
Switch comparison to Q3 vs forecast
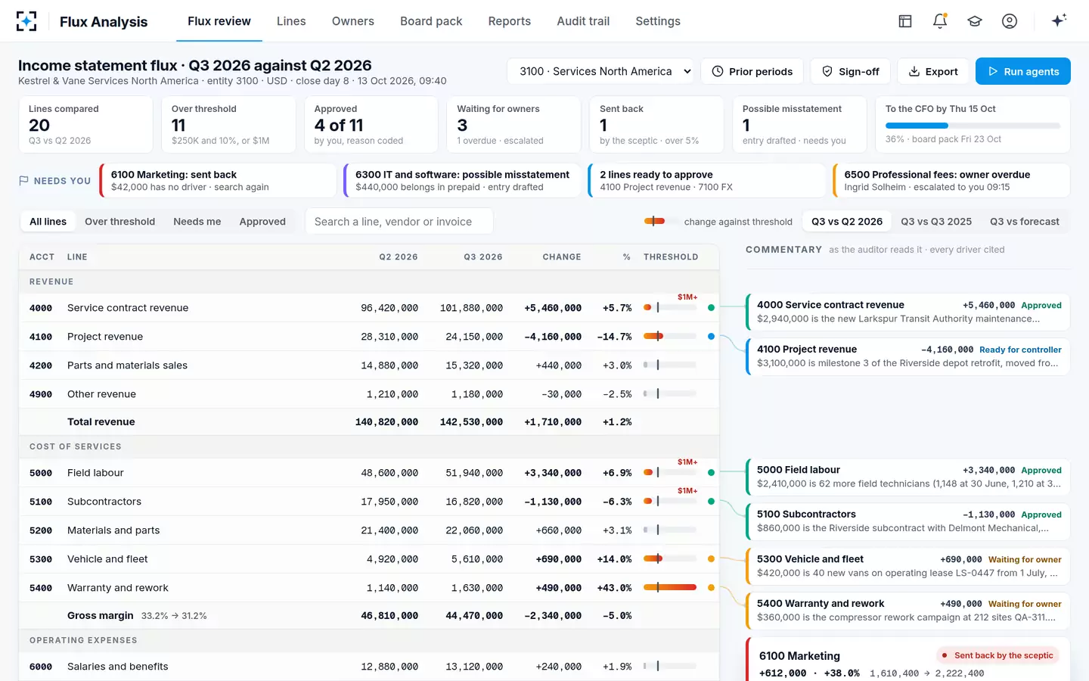pos(1025,222)
